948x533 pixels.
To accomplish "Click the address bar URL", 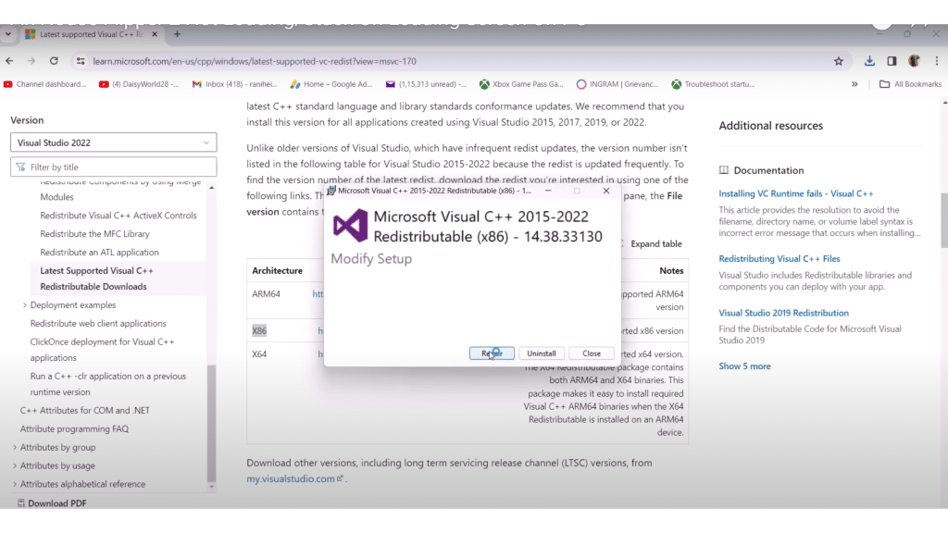I will (255, 61).
